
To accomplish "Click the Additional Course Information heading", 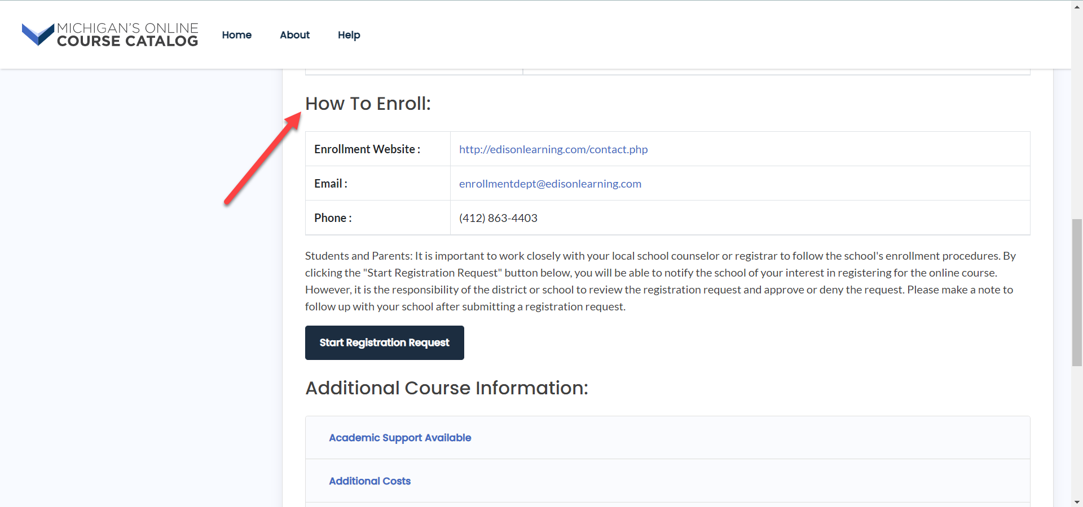I will tap(446, 388).
